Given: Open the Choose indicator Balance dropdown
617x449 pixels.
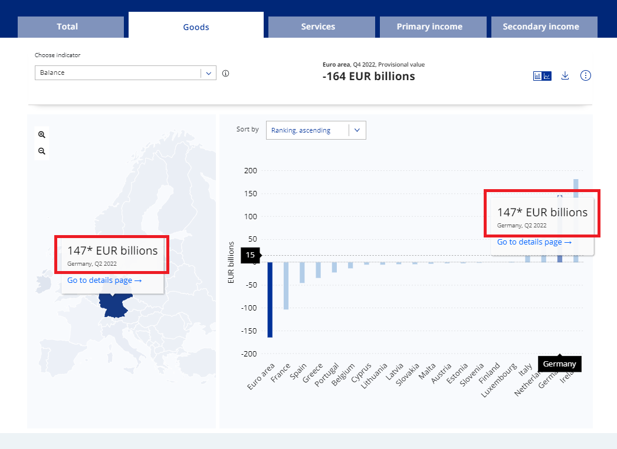Looking at the screenshot, I should 125,73.
